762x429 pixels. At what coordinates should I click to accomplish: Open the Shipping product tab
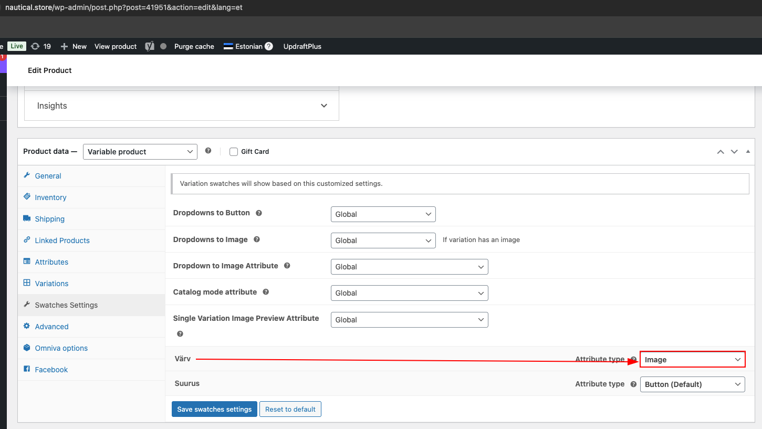click(92, 219)
